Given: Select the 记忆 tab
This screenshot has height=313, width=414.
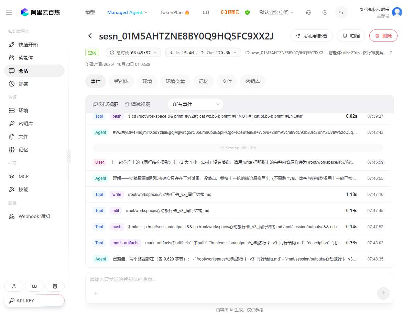Looking at the screenshot, I should pos(204,81).
